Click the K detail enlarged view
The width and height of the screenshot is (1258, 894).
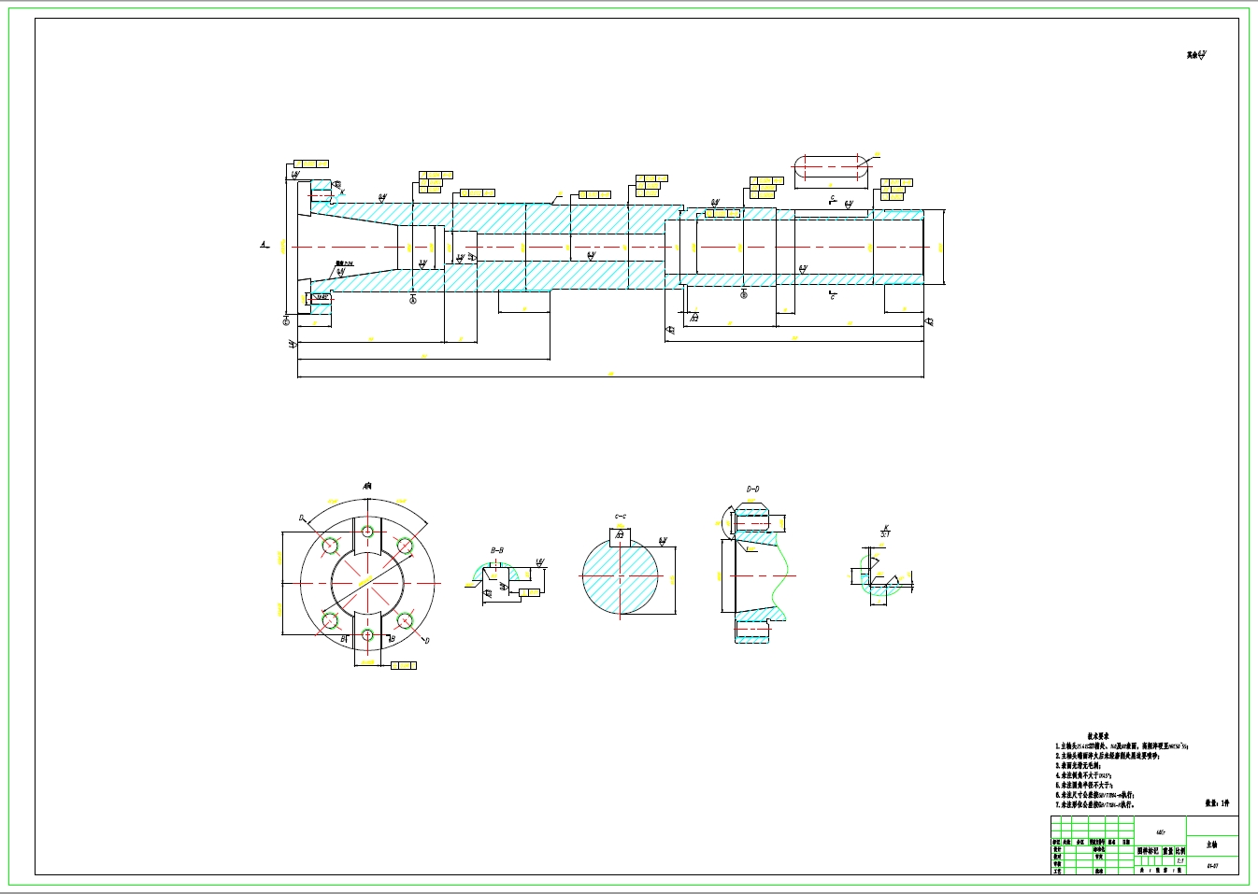(x=882, y=575)
